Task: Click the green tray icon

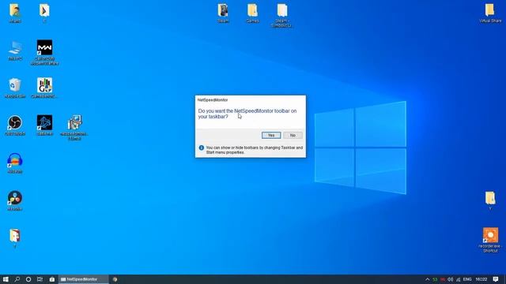Action: pos(435,279)
